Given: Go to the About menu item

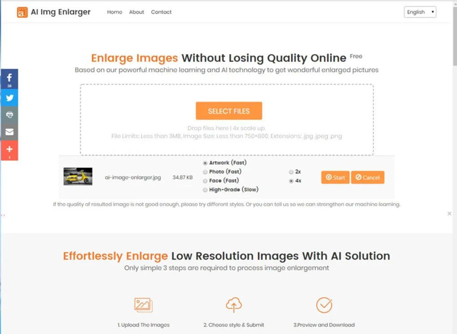Looking at the screenshot, I should (136, 12).
